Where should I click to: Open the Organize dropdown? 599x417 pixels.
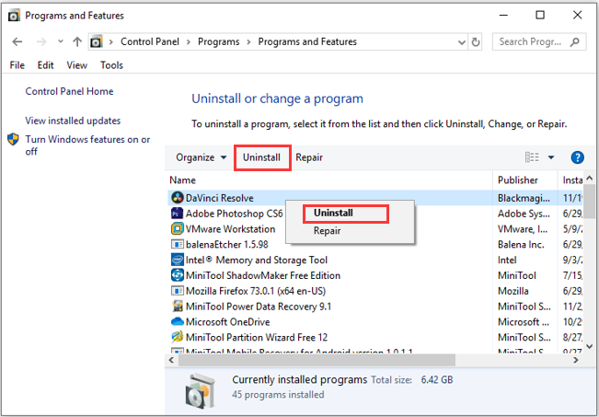202,157
